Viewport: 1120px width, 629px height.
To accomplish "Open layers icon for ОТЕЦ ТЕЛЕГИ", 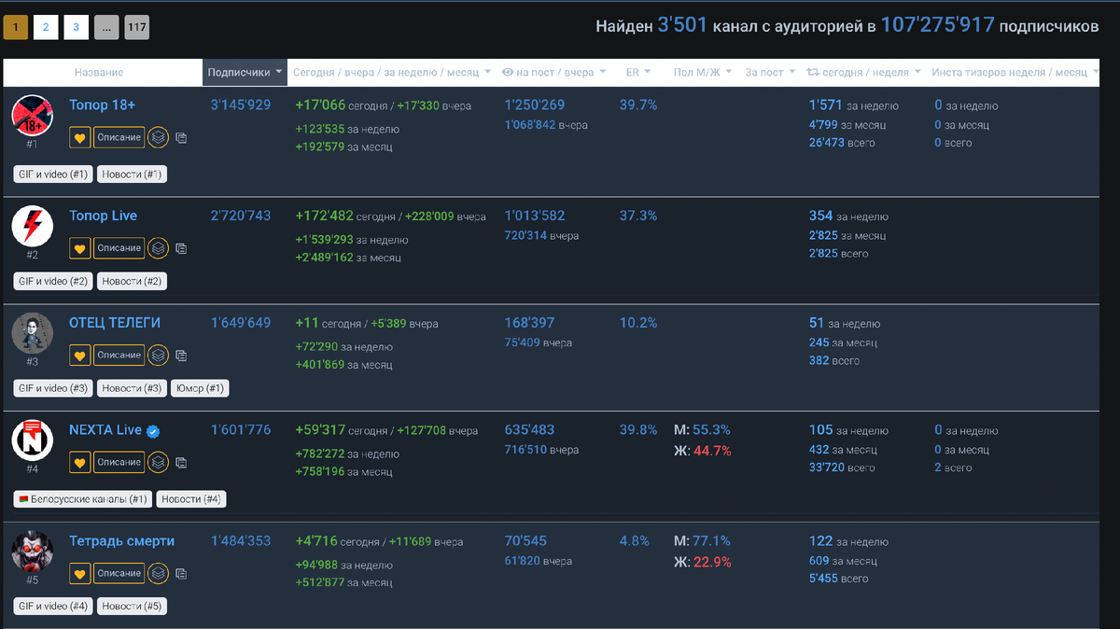I will tap(159, 355).
